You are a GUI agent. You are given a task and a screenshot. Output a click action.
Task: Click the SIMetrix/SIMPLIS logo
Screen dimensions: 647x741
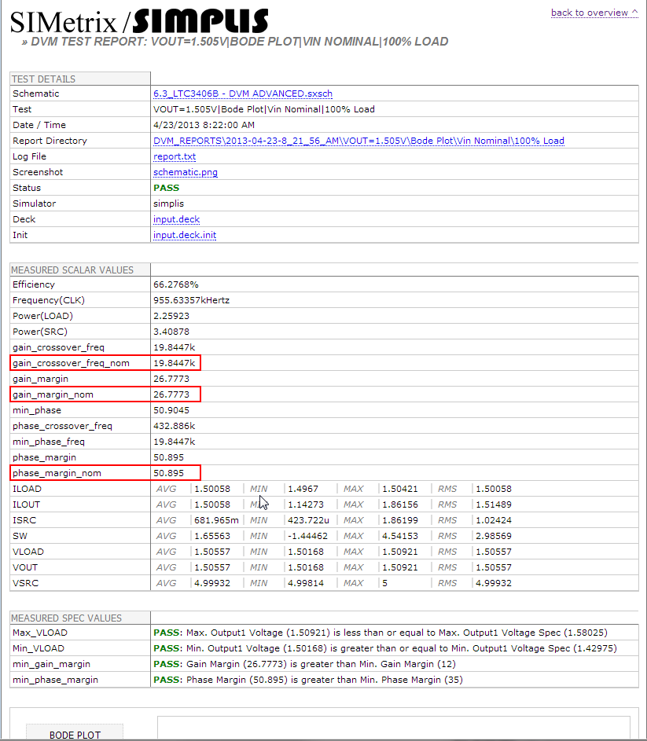(139, 20)
